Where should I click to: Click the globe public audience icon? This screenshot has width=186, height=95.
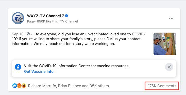[x=28, y=34]
